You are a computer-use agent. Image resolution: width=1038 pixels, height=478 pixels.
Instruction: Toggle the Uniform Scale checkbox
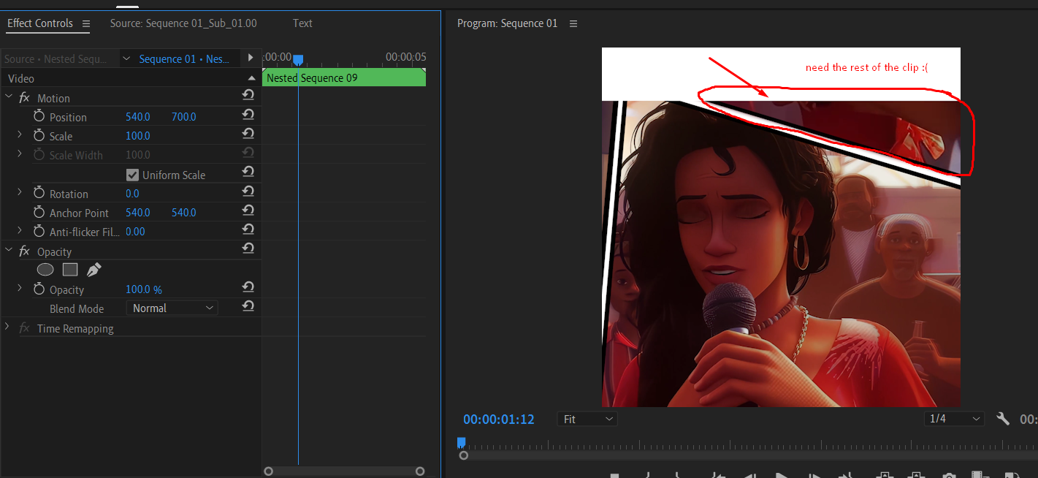pos(133,174)
